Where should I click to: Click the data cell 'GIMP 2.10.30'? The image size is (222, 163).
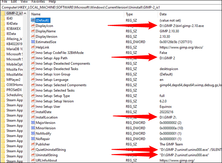(x=169, y=31)
